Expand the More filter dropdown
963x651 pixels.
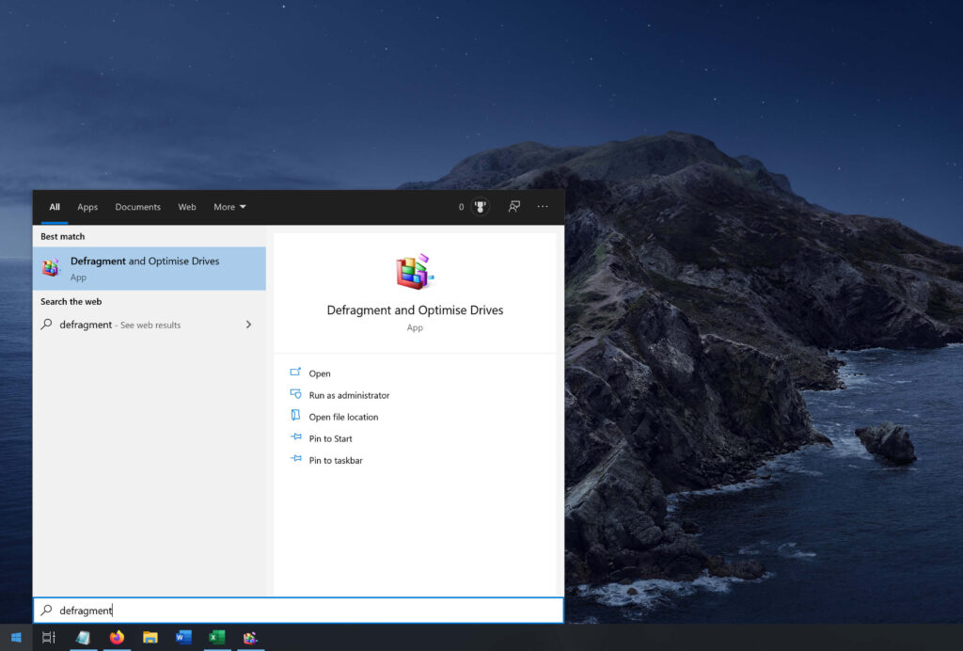pos(229,207)
